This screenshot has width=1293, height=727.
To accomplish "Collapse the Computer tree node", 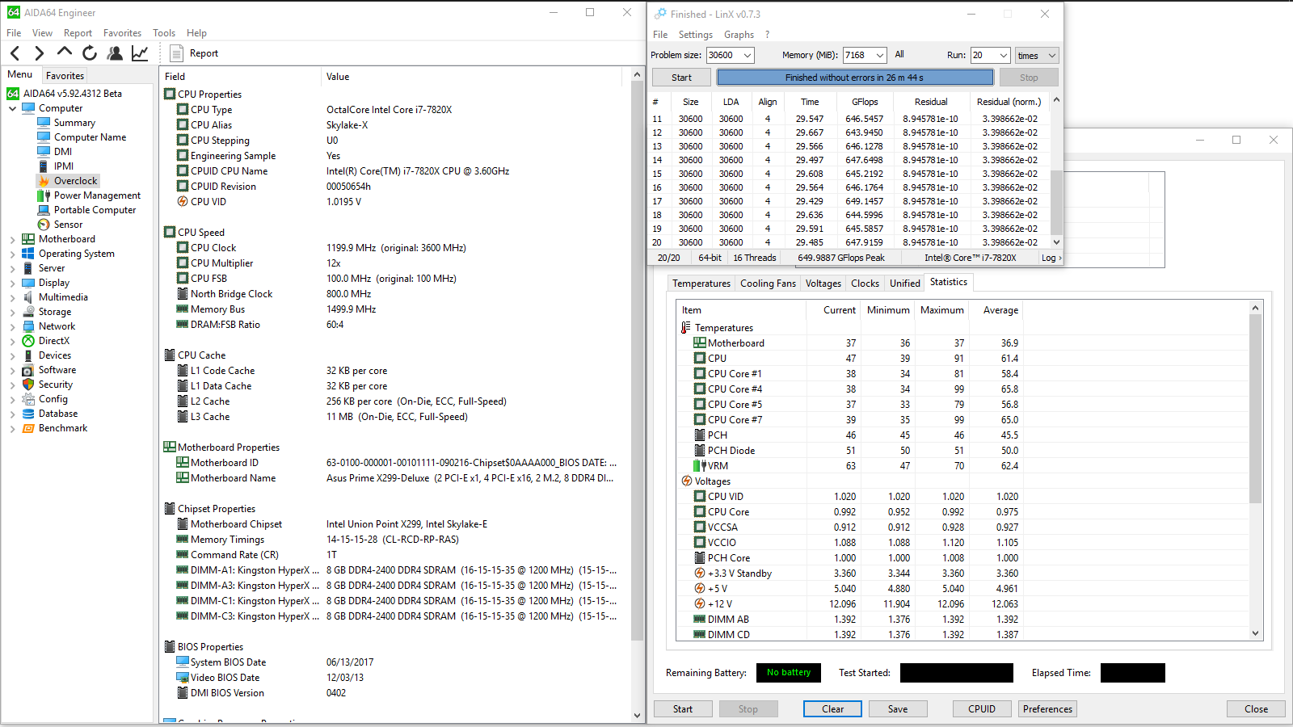I will pyautogui.click(x=12, y=108).
